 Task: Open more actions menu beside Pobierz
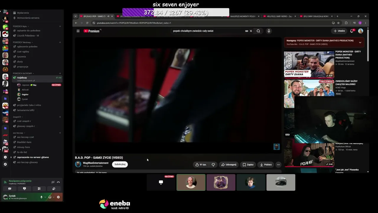click(x=278, y=164)
